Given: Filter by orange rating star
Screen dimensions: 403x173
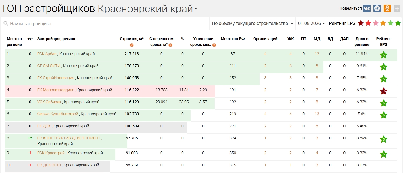Looking at the screenshot, I should pos(383,23).
